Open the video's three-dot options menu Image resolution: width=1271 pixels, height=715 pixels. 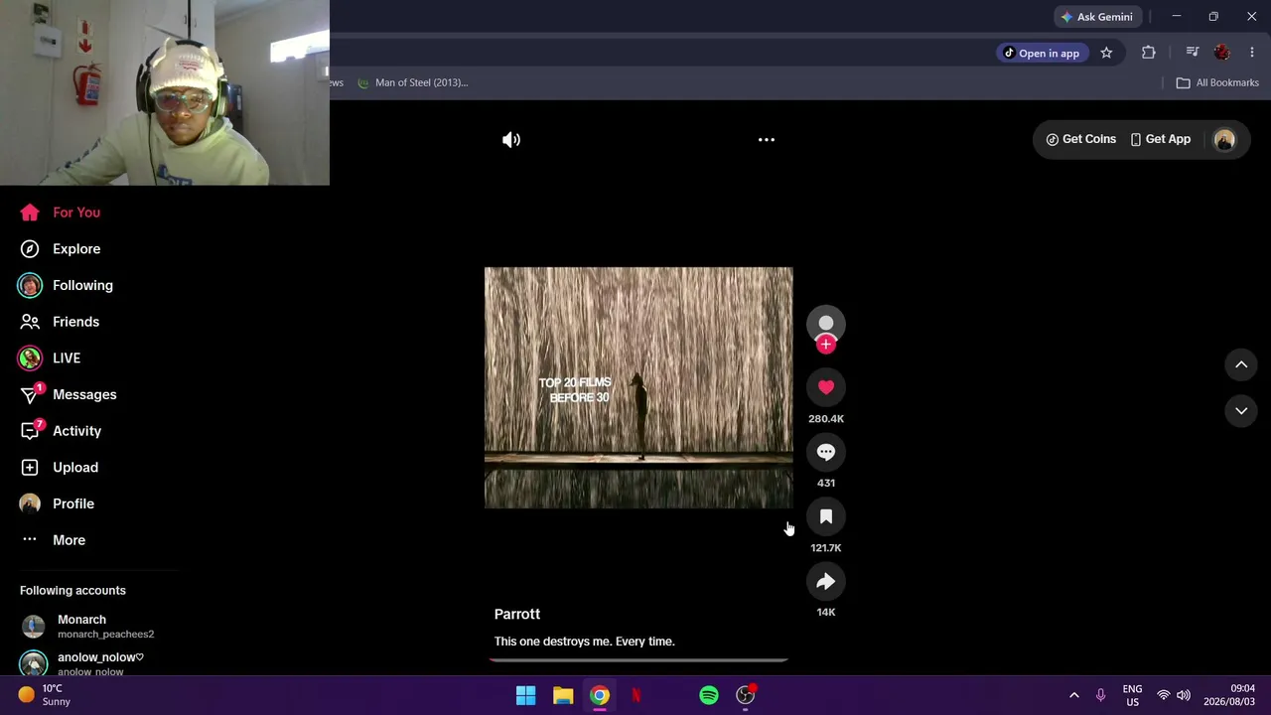[x=767, y=140]
